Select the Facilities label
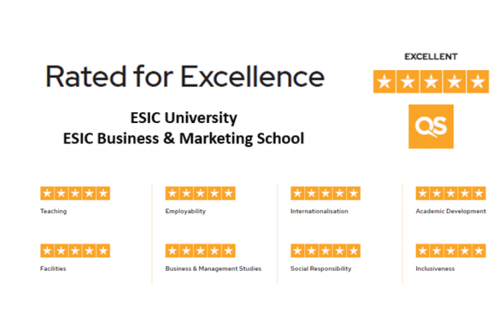Image resolution: width=492 pixels, height=328 pixels. tap(53, 269)
